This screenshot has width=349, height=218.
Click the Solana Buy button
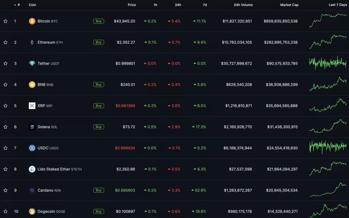tap(98, 127)
